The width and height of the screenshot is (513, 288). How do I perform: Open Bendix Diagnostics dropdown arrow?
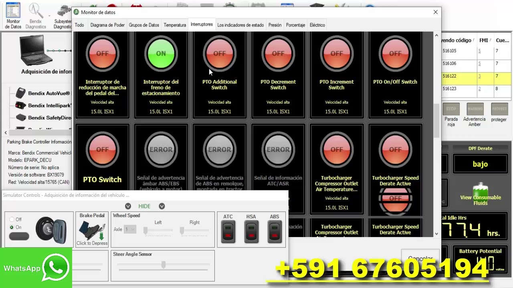pos(49,16)
